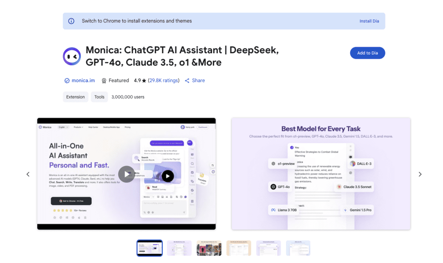Click the info icon in the blue banner
This screenshot has height=263, width=443.
click(71, 21)
